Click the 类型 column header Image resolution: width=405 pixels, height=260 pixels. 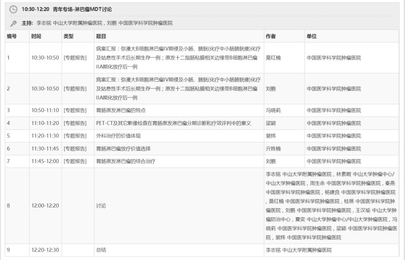click(x=68, y=37)
